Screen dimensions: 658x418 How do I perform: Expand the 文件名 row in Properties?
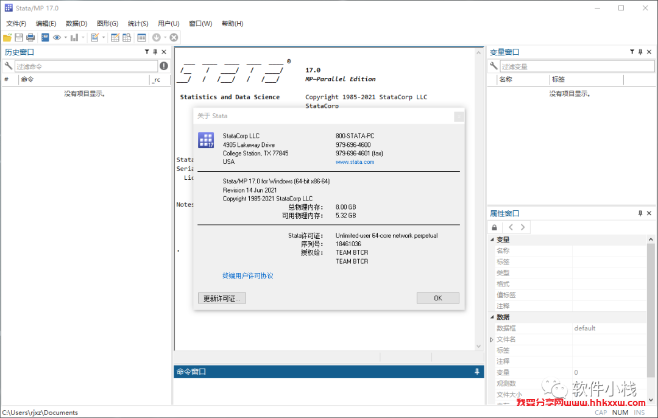492,339
